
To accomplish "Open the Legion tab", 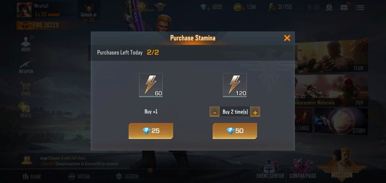I will 127,176.
